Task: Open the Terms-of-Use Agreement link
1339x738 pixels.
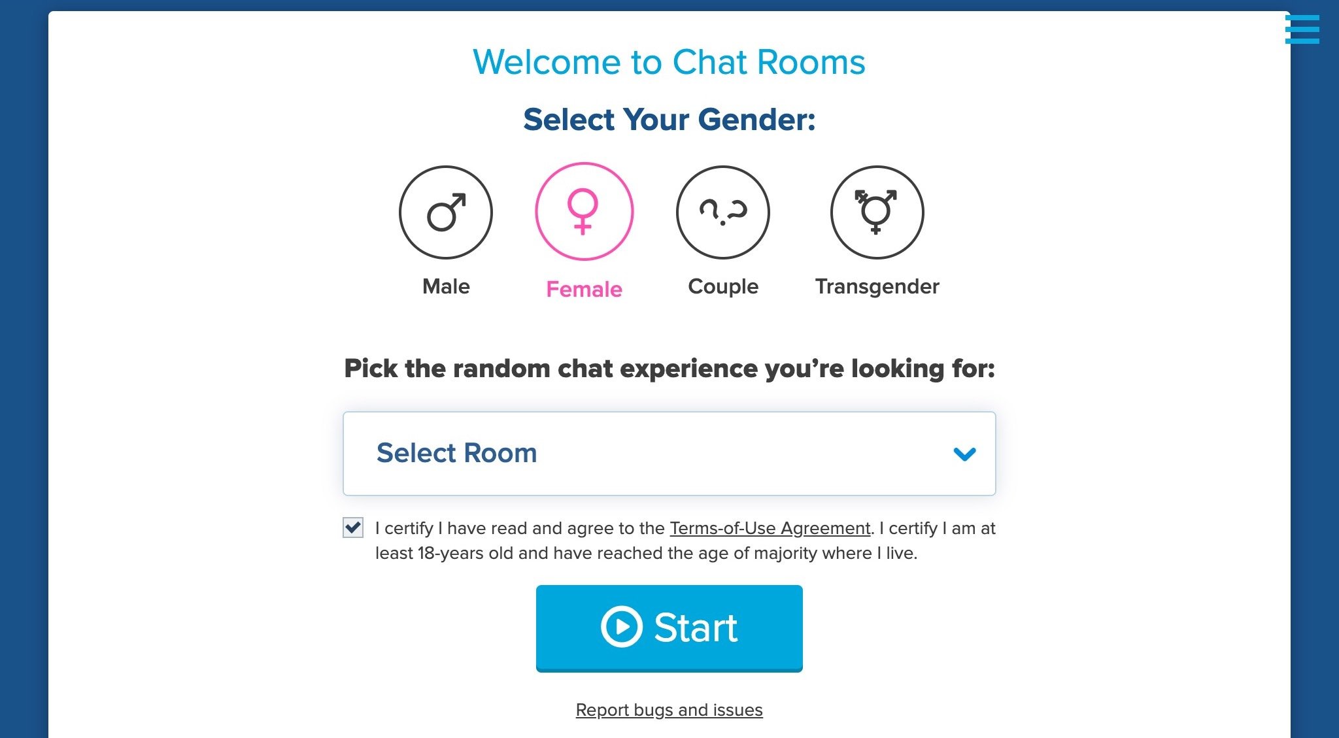Action: 769,527
